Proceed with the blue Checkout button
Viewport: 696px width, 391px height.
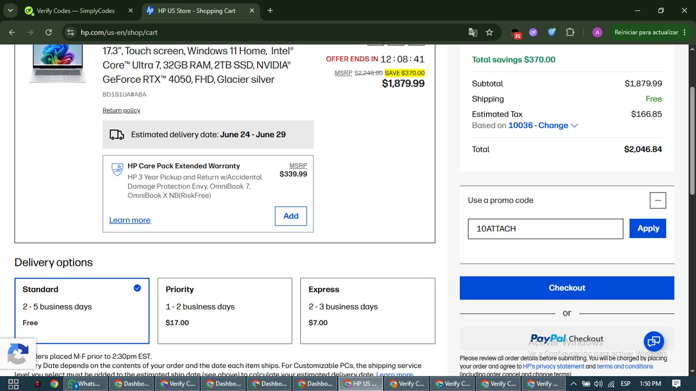[567, 288]
